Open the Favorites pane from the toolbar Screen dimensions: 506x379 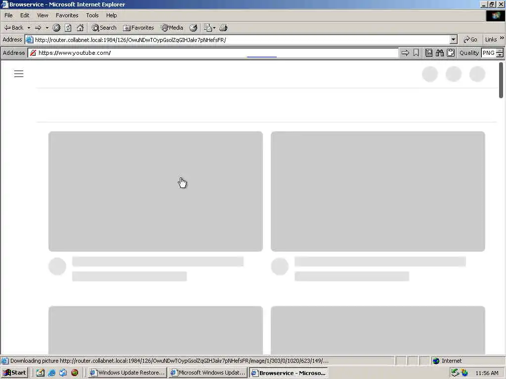(x=138, y=28)
